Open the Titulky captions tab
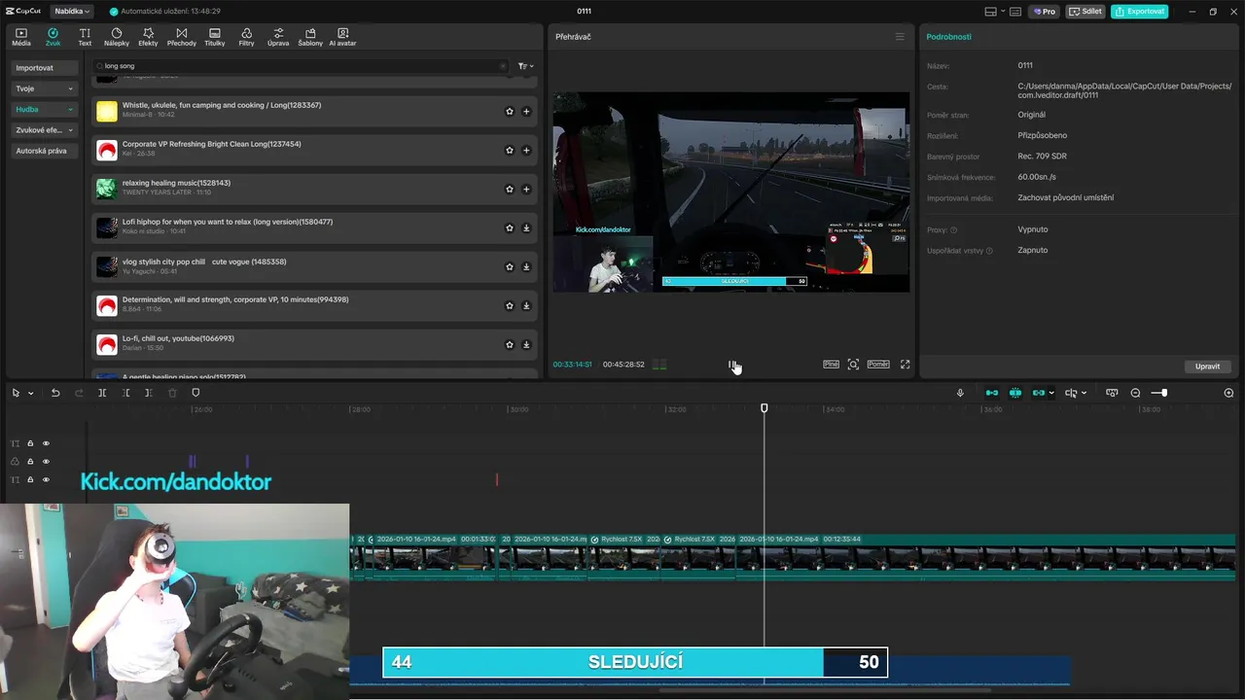 (x=215, y=37)
